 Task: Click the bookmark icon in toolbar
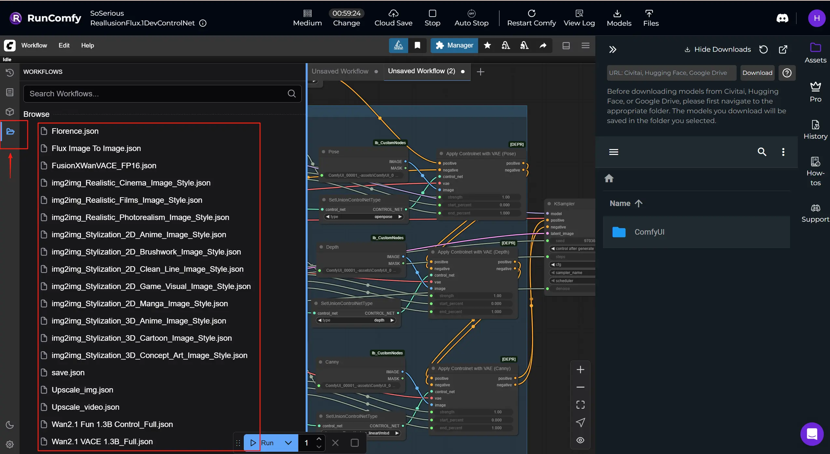(417, 45)
